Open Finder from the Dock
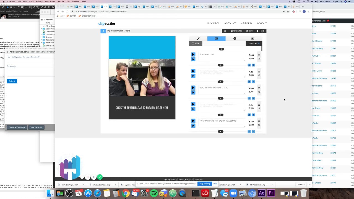This screenshot has height=199, width=354. (x=50, y=193)
